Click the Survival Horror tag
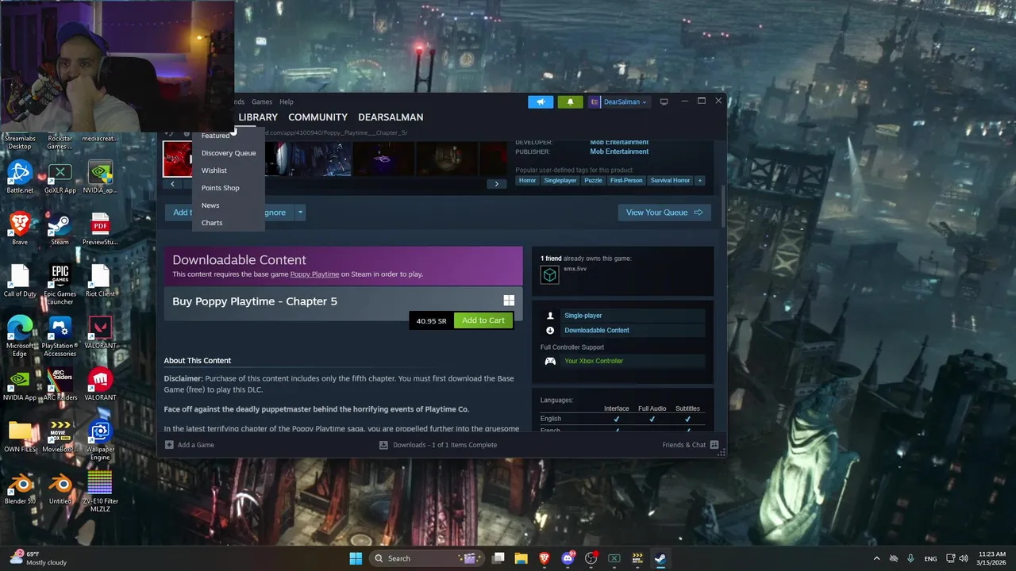This screenshot has height=571, width=1016. coord(670,181)
